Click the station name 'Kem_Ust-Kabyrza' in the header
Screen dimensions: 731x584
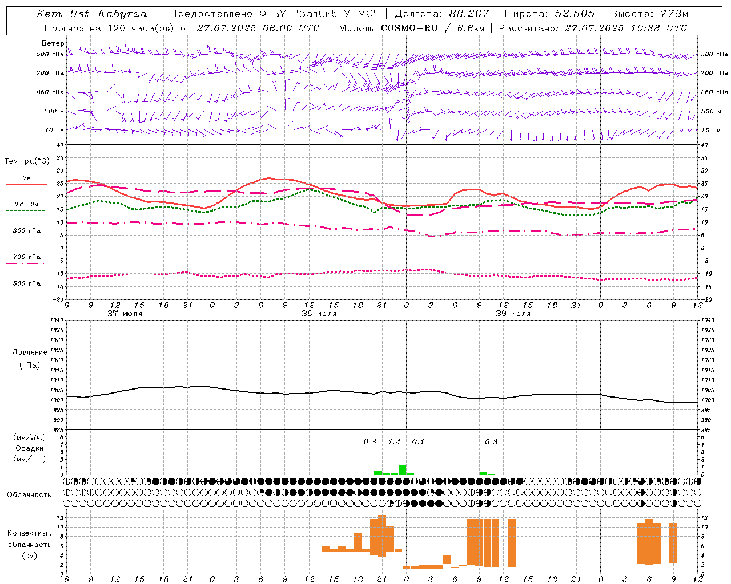(92, 14)
